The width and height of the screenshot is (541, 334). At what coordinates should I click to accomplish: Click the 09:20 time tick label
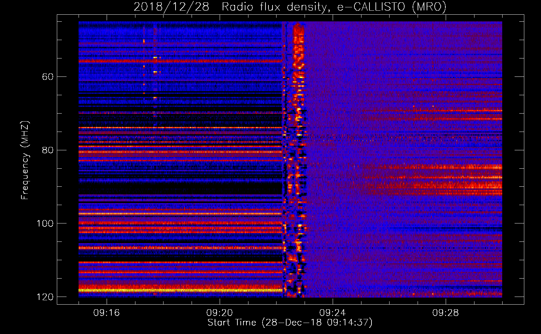click(x=220, y=313)
